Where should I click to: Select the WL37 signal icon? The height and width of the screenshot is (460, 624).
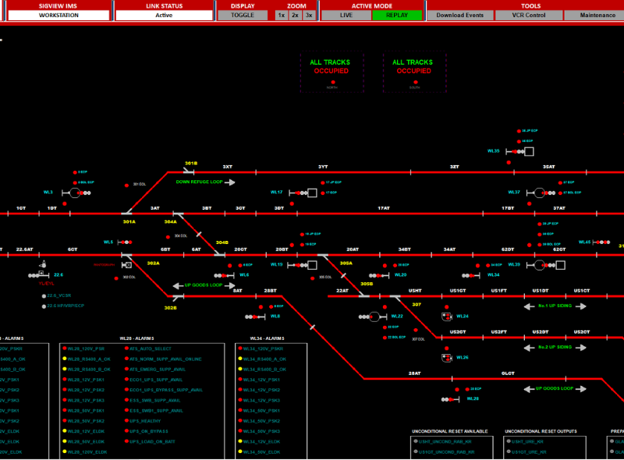click(x=541, y=193)
